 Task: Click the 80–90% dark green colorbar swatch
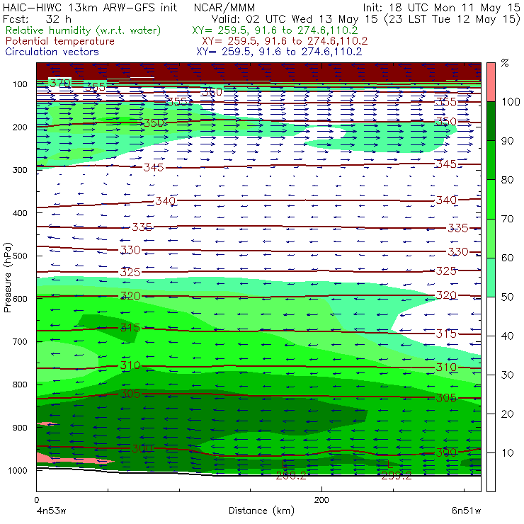[491, 160]
